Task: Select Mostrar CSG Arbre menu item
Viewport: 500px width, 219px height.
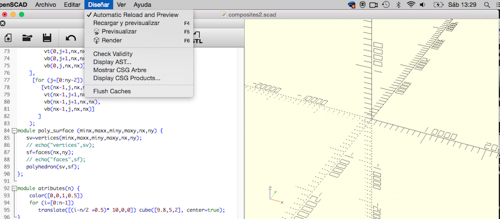Action: (139, 70)
